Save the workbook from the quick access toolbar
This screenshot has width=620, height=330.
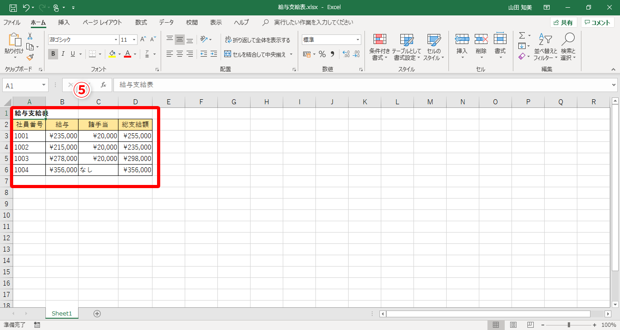click(x=13, y=8)
